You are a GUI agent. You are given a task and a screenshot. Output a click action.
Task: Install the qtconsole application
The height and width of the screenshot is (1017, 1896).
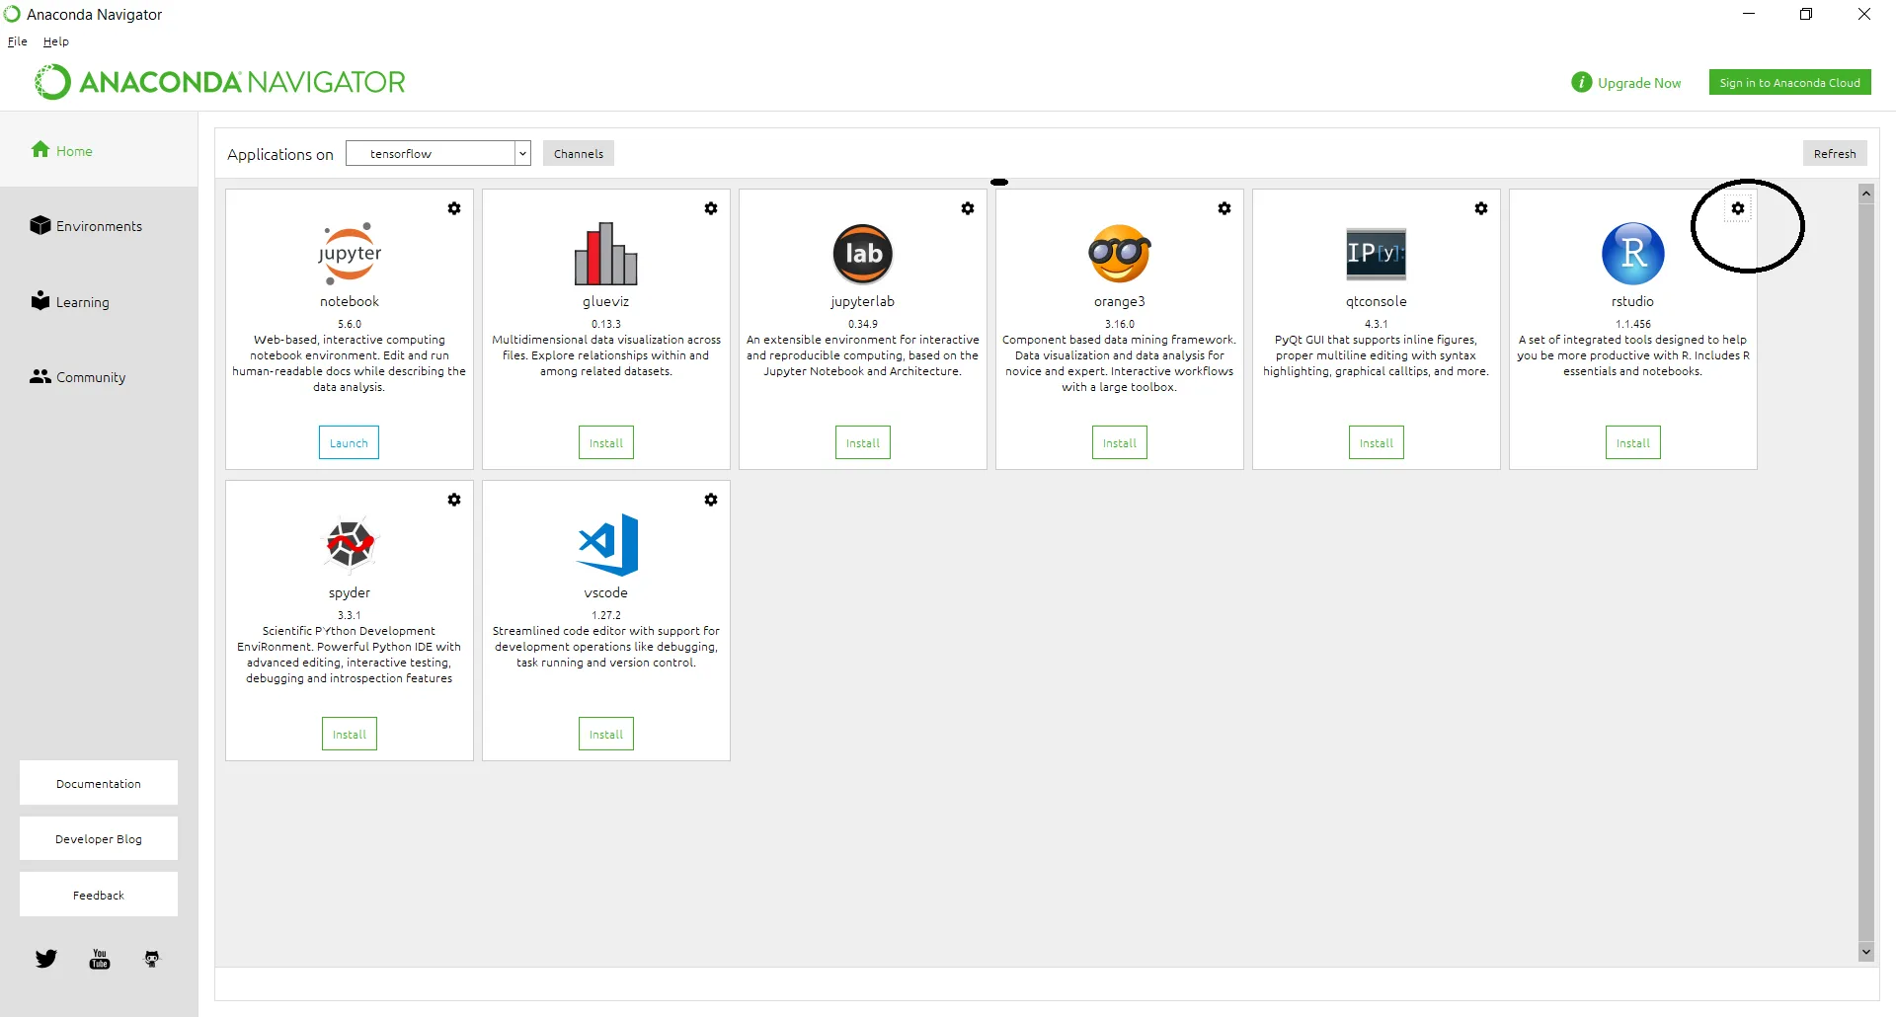click(x=1377, y=442)
